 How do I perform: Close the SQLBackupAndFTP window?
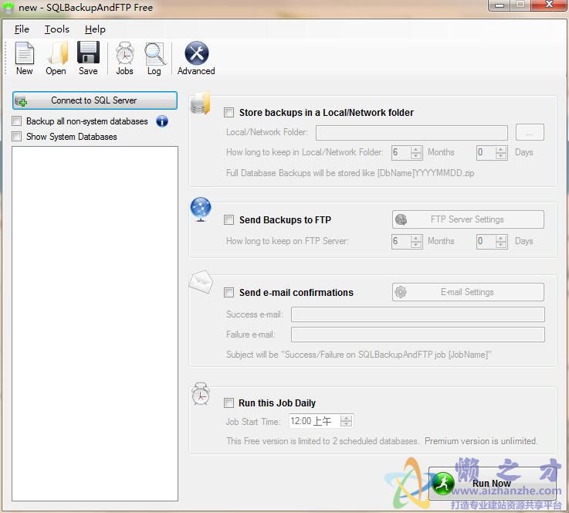click(x=549, y=5)
